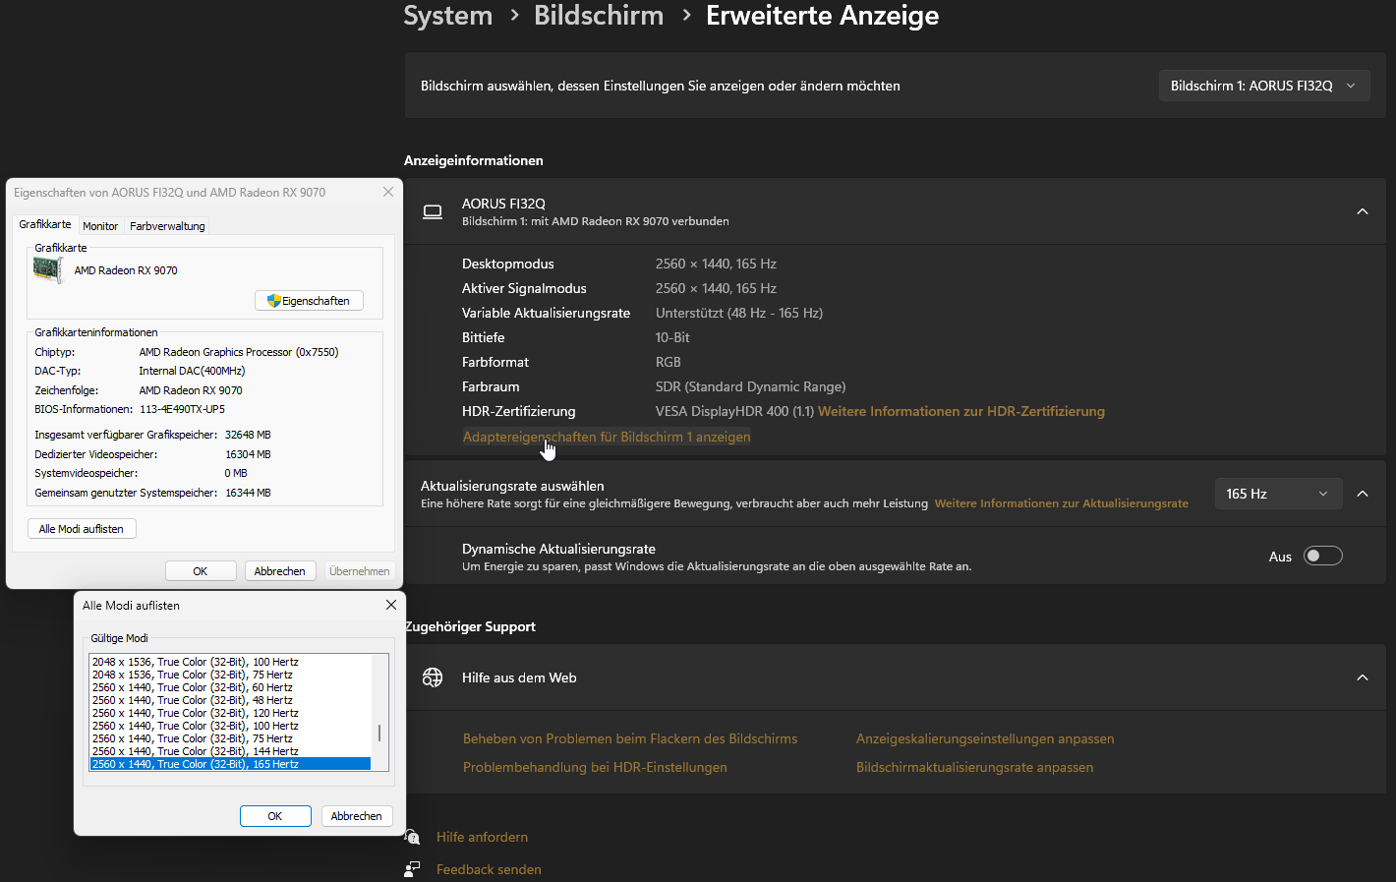Viewport: 1396px width, 882px height.
Task: Select mode 2560 x 1440, 60 Hertz
Action: pos(230,687)
